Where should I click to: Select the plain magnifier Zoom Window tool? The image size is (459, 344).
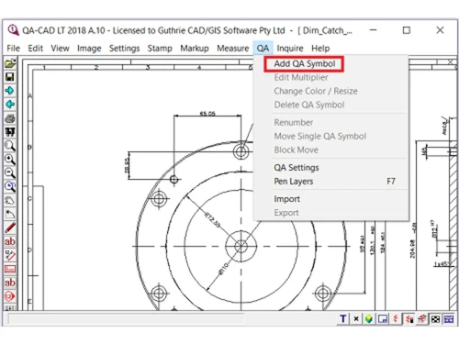[10, 146]
